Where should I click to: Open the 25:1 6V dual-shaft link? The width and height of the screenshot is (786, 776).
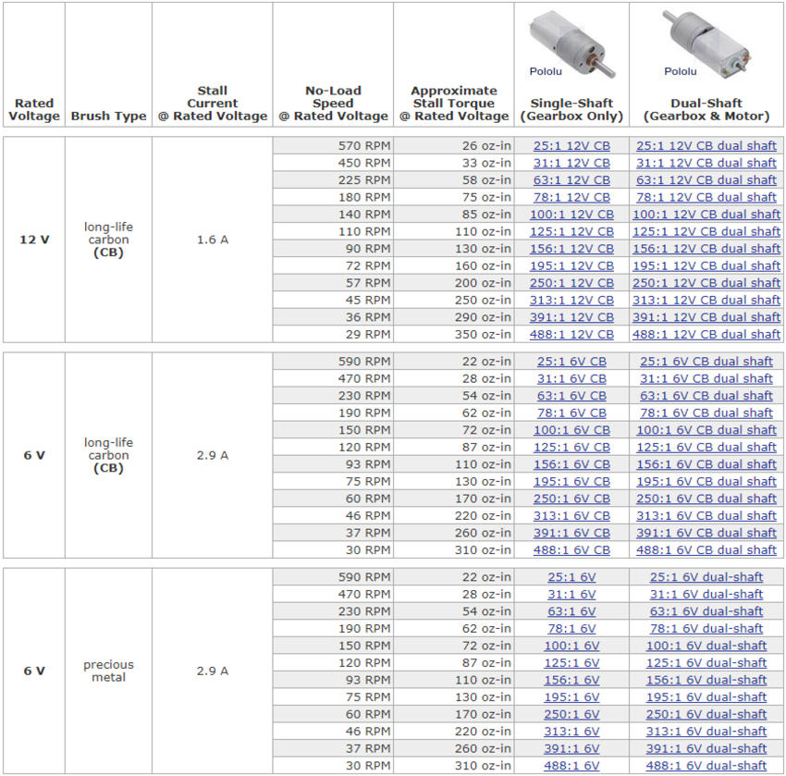pyautogui.click(x=706, y=577)
